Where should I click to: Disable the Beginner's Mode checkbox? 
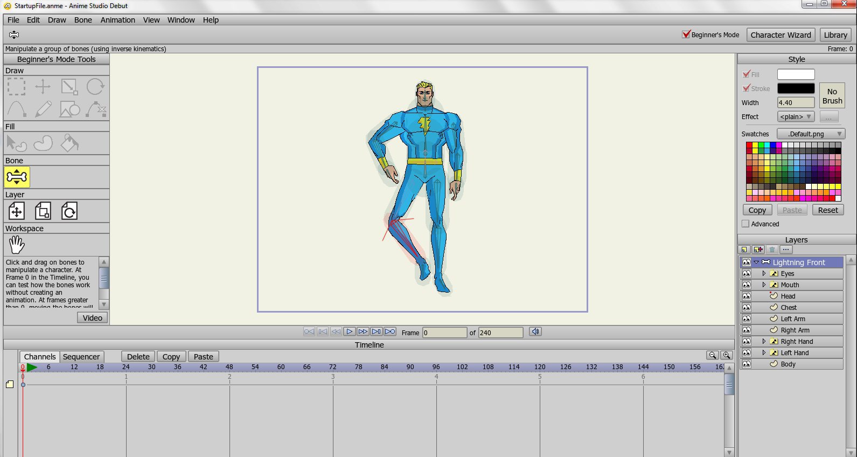coord(686,34)
